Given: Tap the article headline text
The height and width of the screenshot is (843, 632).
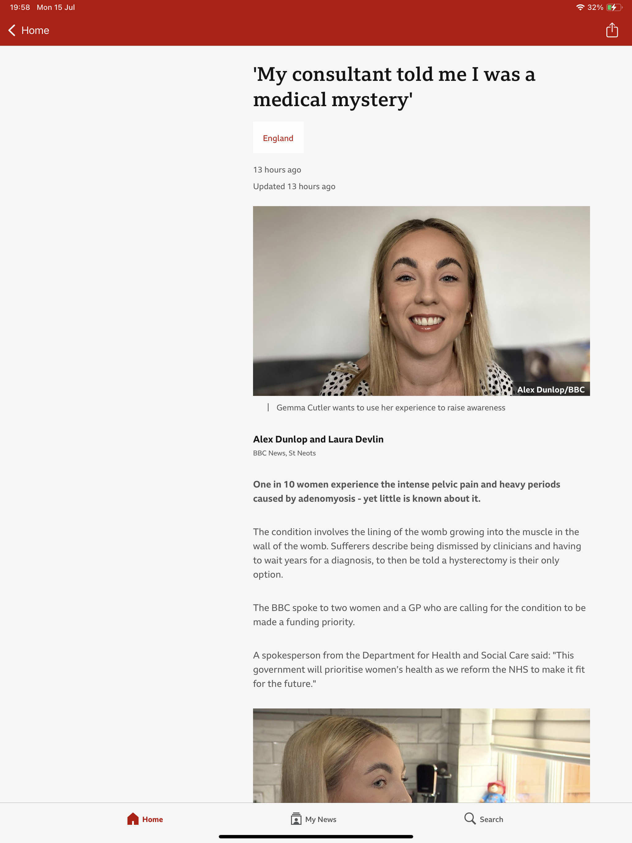Looking at the screenshot, I should point(394,86).
